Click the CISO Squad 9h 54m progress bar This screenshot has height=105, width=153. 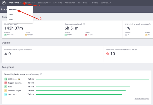point(93,79)
